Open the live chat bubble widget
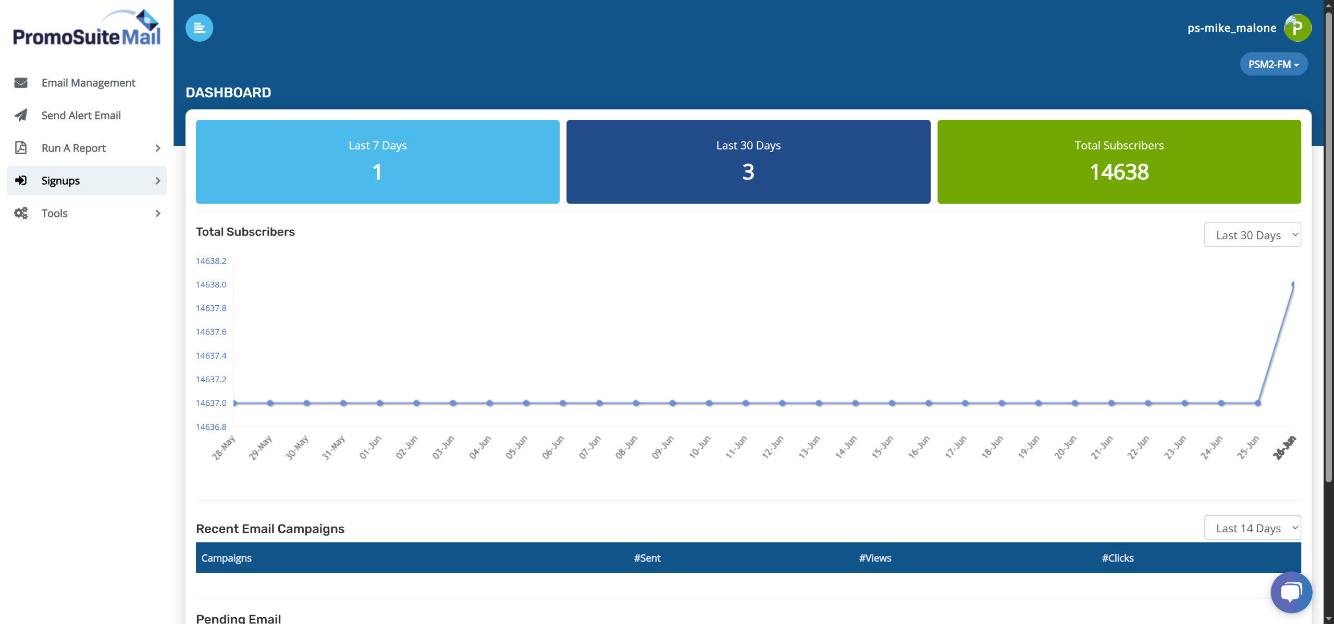The image size is (1334, 624). (1291, 592)
